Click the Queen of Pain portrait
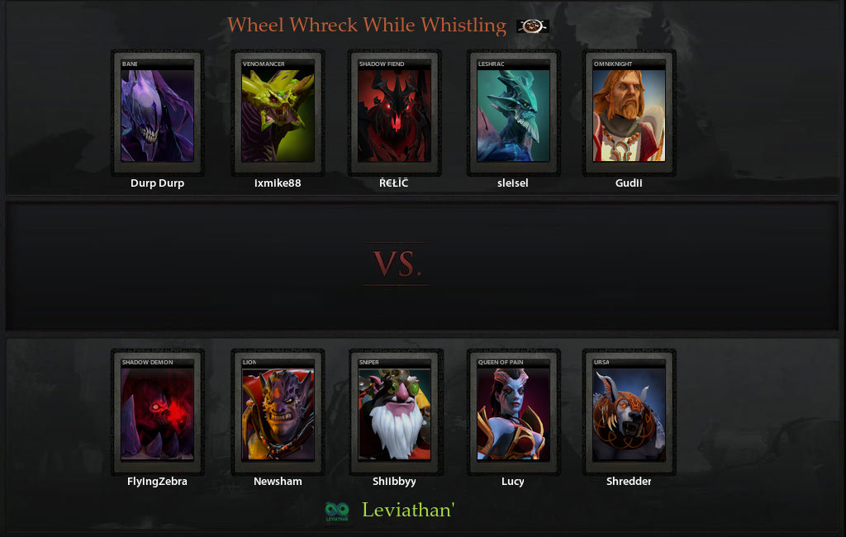Screen dimensions: 846x537 [x=513, y=411]
